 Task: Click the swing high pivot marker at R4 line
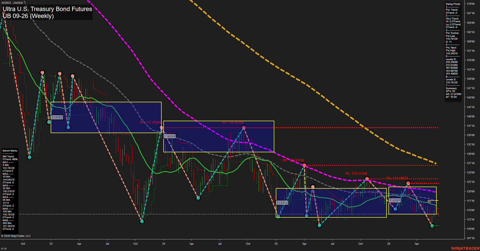(x=244, y=128)
